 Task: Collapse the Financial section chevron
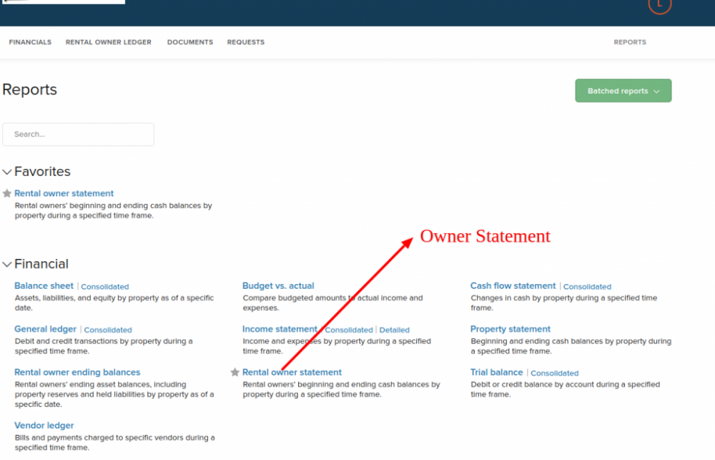point(7,264)
